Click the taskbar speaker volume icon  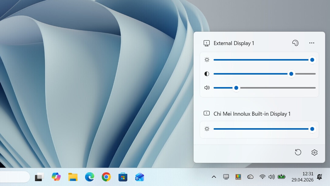coord(271,177)
